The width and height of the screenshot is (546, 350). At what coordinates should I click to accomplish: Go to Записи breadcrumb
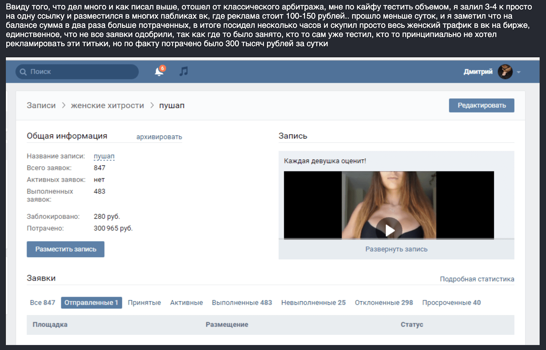(x=41, y=106)
